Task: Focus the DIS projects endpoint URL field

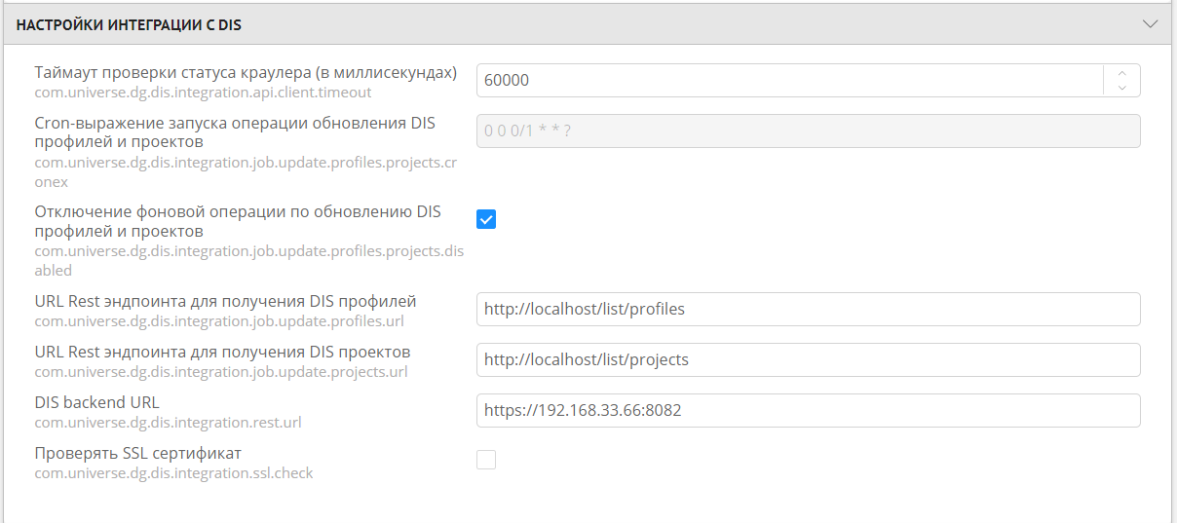Action: (808, 359)
